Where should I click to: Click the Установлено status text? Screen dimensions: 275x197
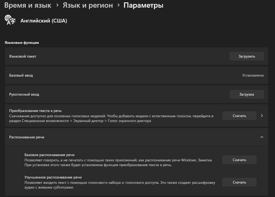click(253, 75)
